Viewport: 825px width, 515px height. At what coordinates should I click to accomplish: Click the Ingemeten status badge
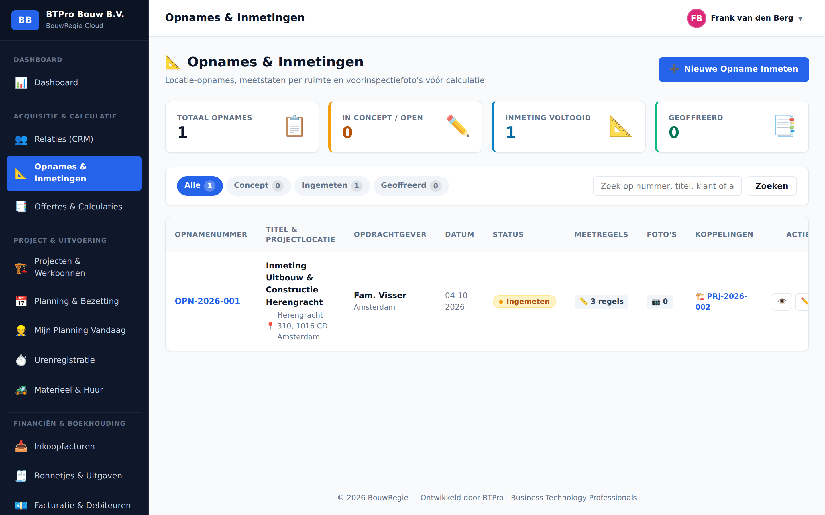[x=524, y=302]
